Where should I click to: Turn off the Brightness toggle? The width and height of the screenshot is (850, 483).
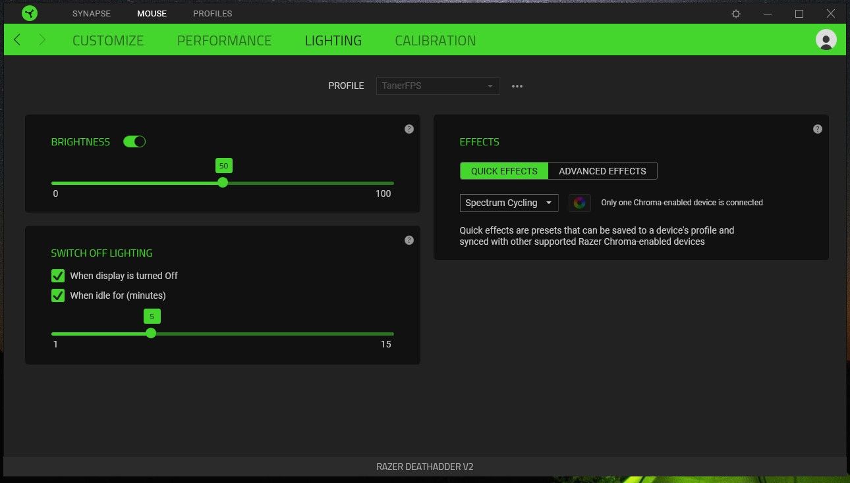click(x=134, y=141)
